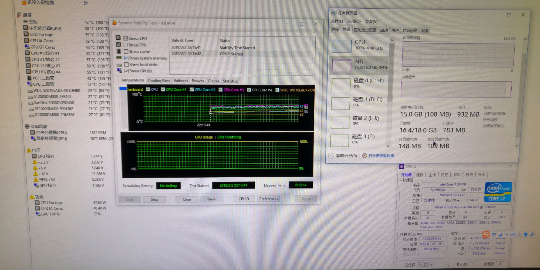This screenshot has height=270, width=540.
Task: Click the AIDA64 flame icon in the title bar
Action: 114,23
